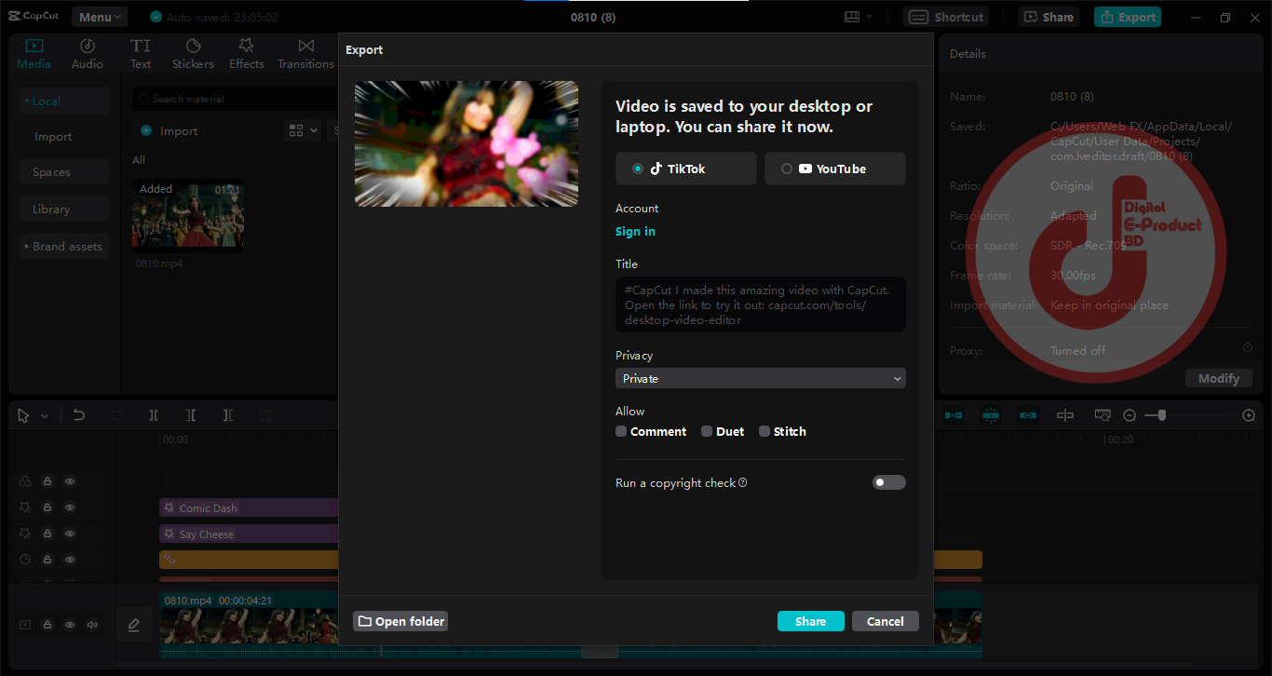Image resolution: width=1272 pixels, height=676 pixels.
Task: Switch to the Effects tab
Action: pyautogui.click(x=247, y=54)
